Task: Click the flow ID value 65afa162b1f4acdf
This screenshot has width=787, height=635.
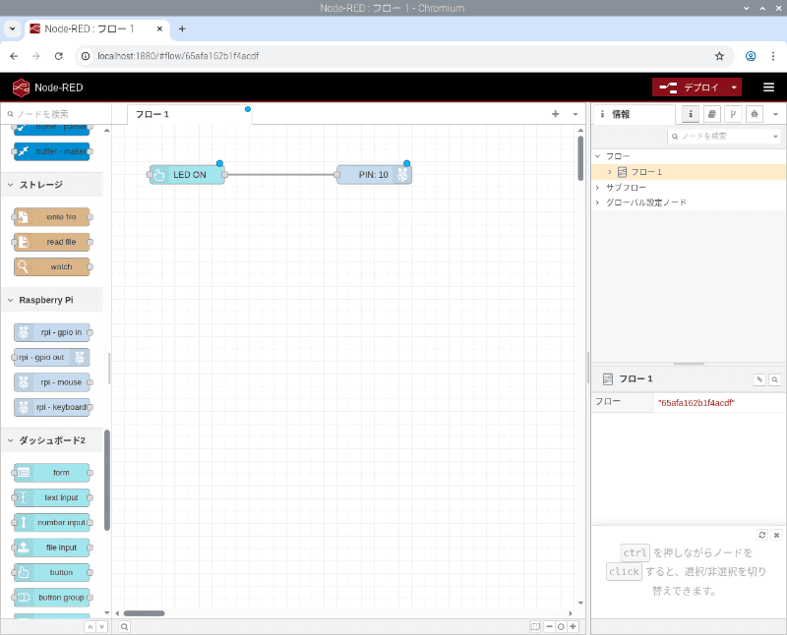Action: [x=696, y=403]
